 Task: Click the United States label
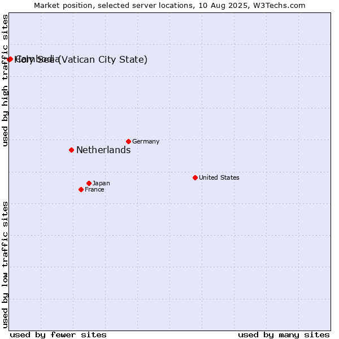pos(219,178)
